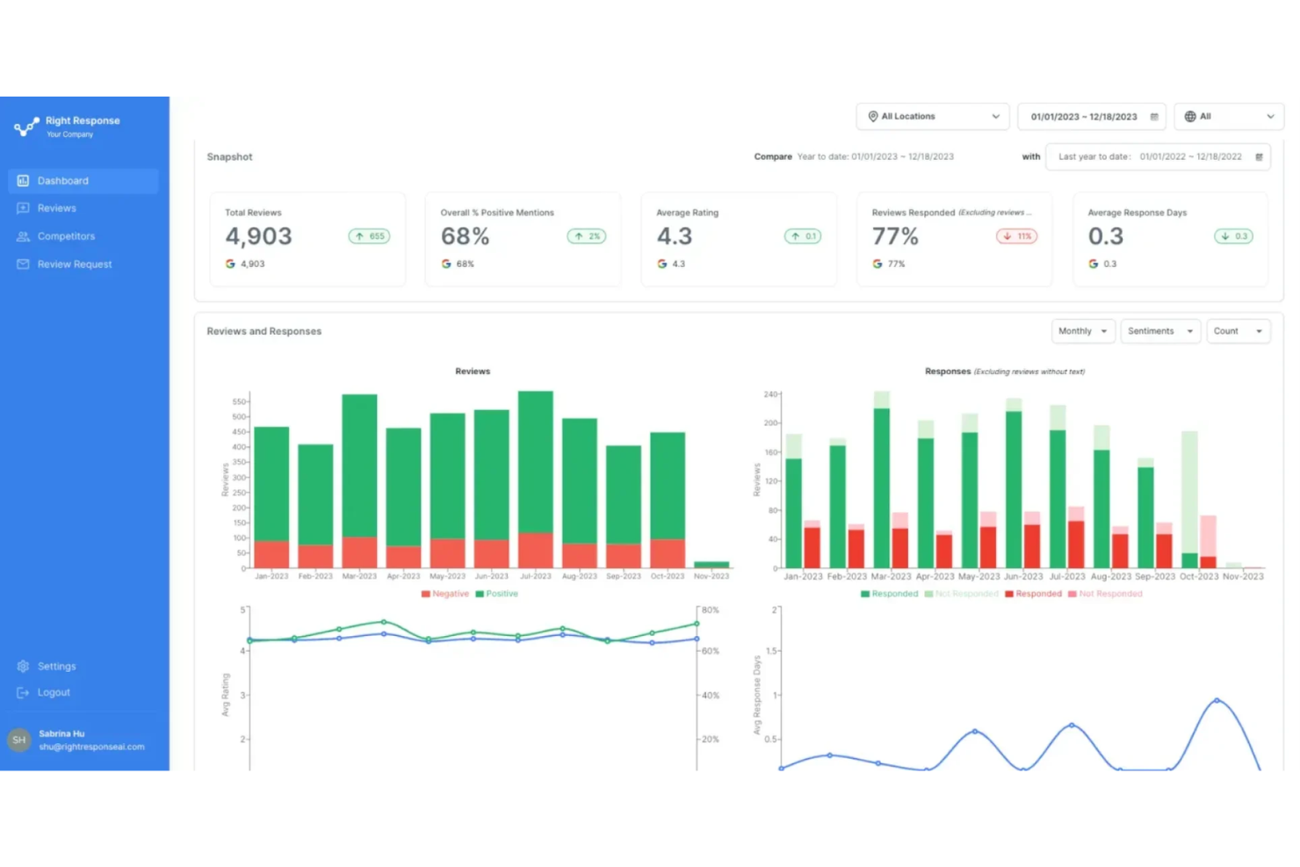This screenshot has height=867, width=1300.
Task: Click the Reviews speech-bubble icon
Action: 22,208
